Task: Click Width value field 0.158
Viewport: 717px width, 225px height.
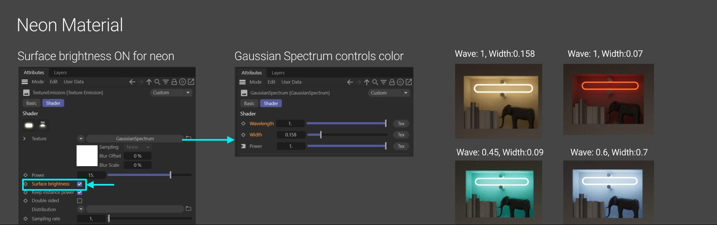Action: point(291,135)
